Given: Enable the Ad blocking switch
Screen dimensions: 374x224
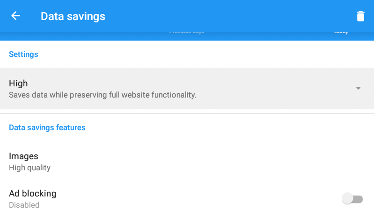Looking at the screenshot, I should [352, 199].
